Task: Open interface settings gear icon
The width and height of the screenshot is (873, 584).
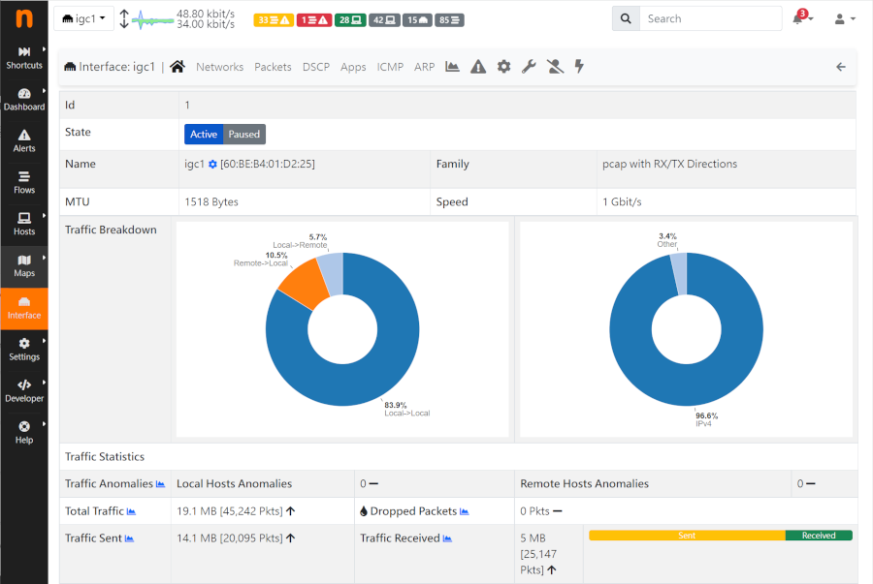Action: 503,67
